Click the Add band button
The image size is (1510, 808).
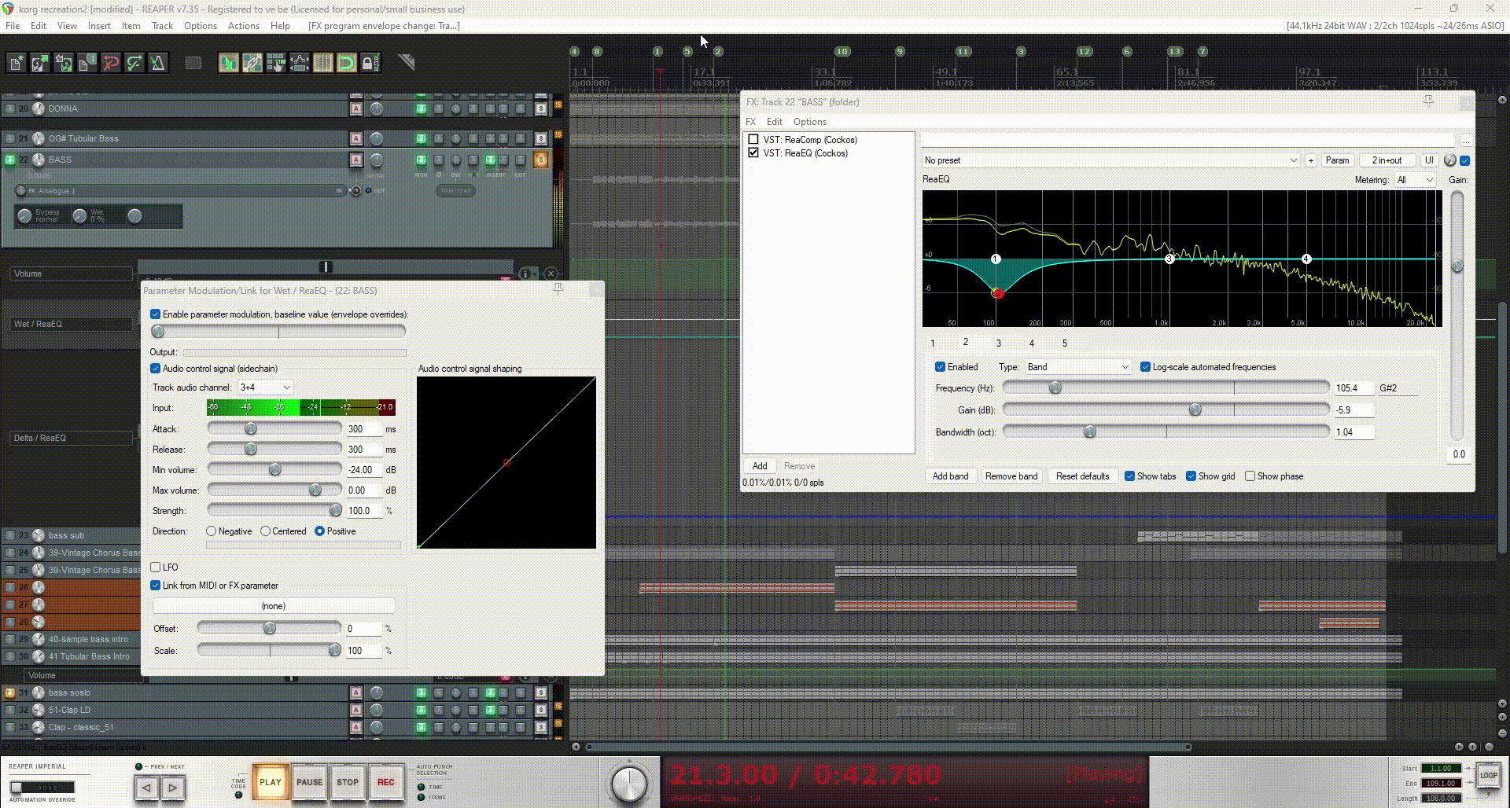point(951,476)
